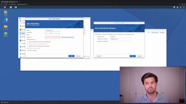
Task: Collapse the File Sharing section in sidebar
Action: coord(20,23)
